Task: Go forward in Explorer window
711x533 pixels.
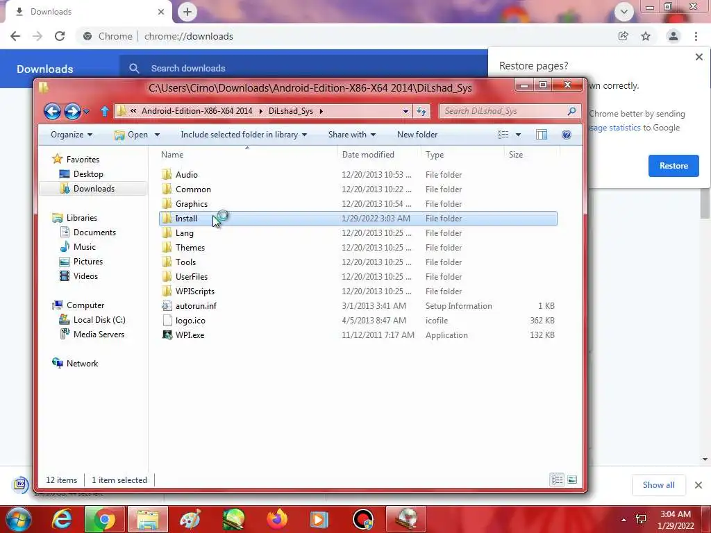Action: coord(72,111)
